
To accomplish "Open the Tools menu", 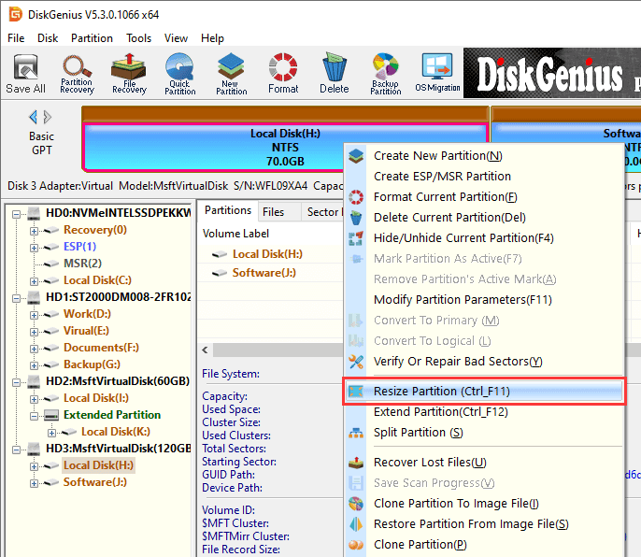I will 138,38.
